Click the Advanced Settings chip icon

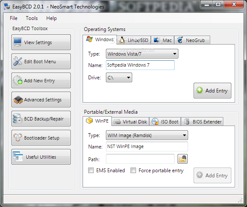18,100
